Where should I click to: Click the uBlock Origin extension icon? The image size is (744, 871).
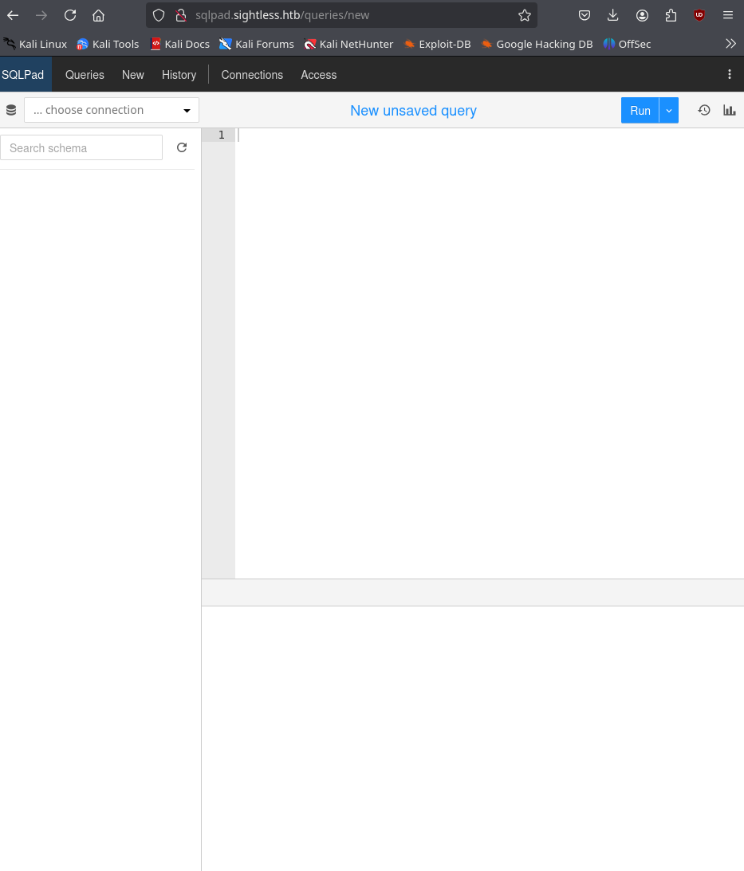[699, 16]
